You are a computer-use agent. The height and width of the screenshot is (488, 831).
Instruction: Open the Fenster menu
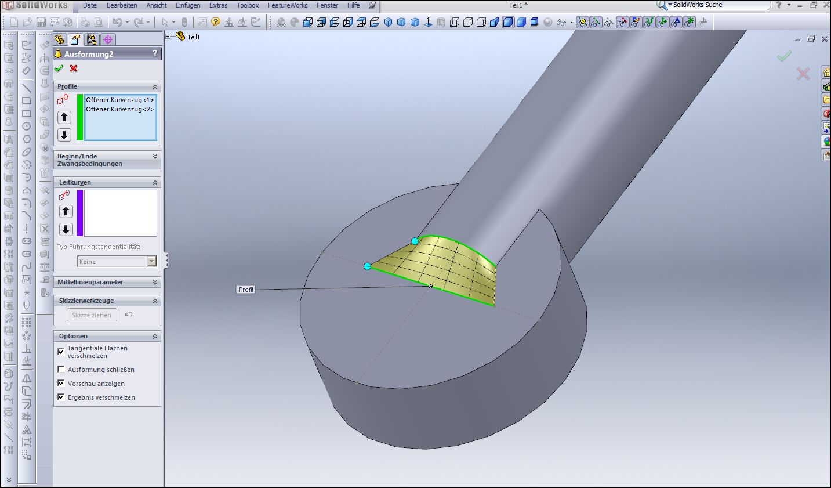click(327, 5)
